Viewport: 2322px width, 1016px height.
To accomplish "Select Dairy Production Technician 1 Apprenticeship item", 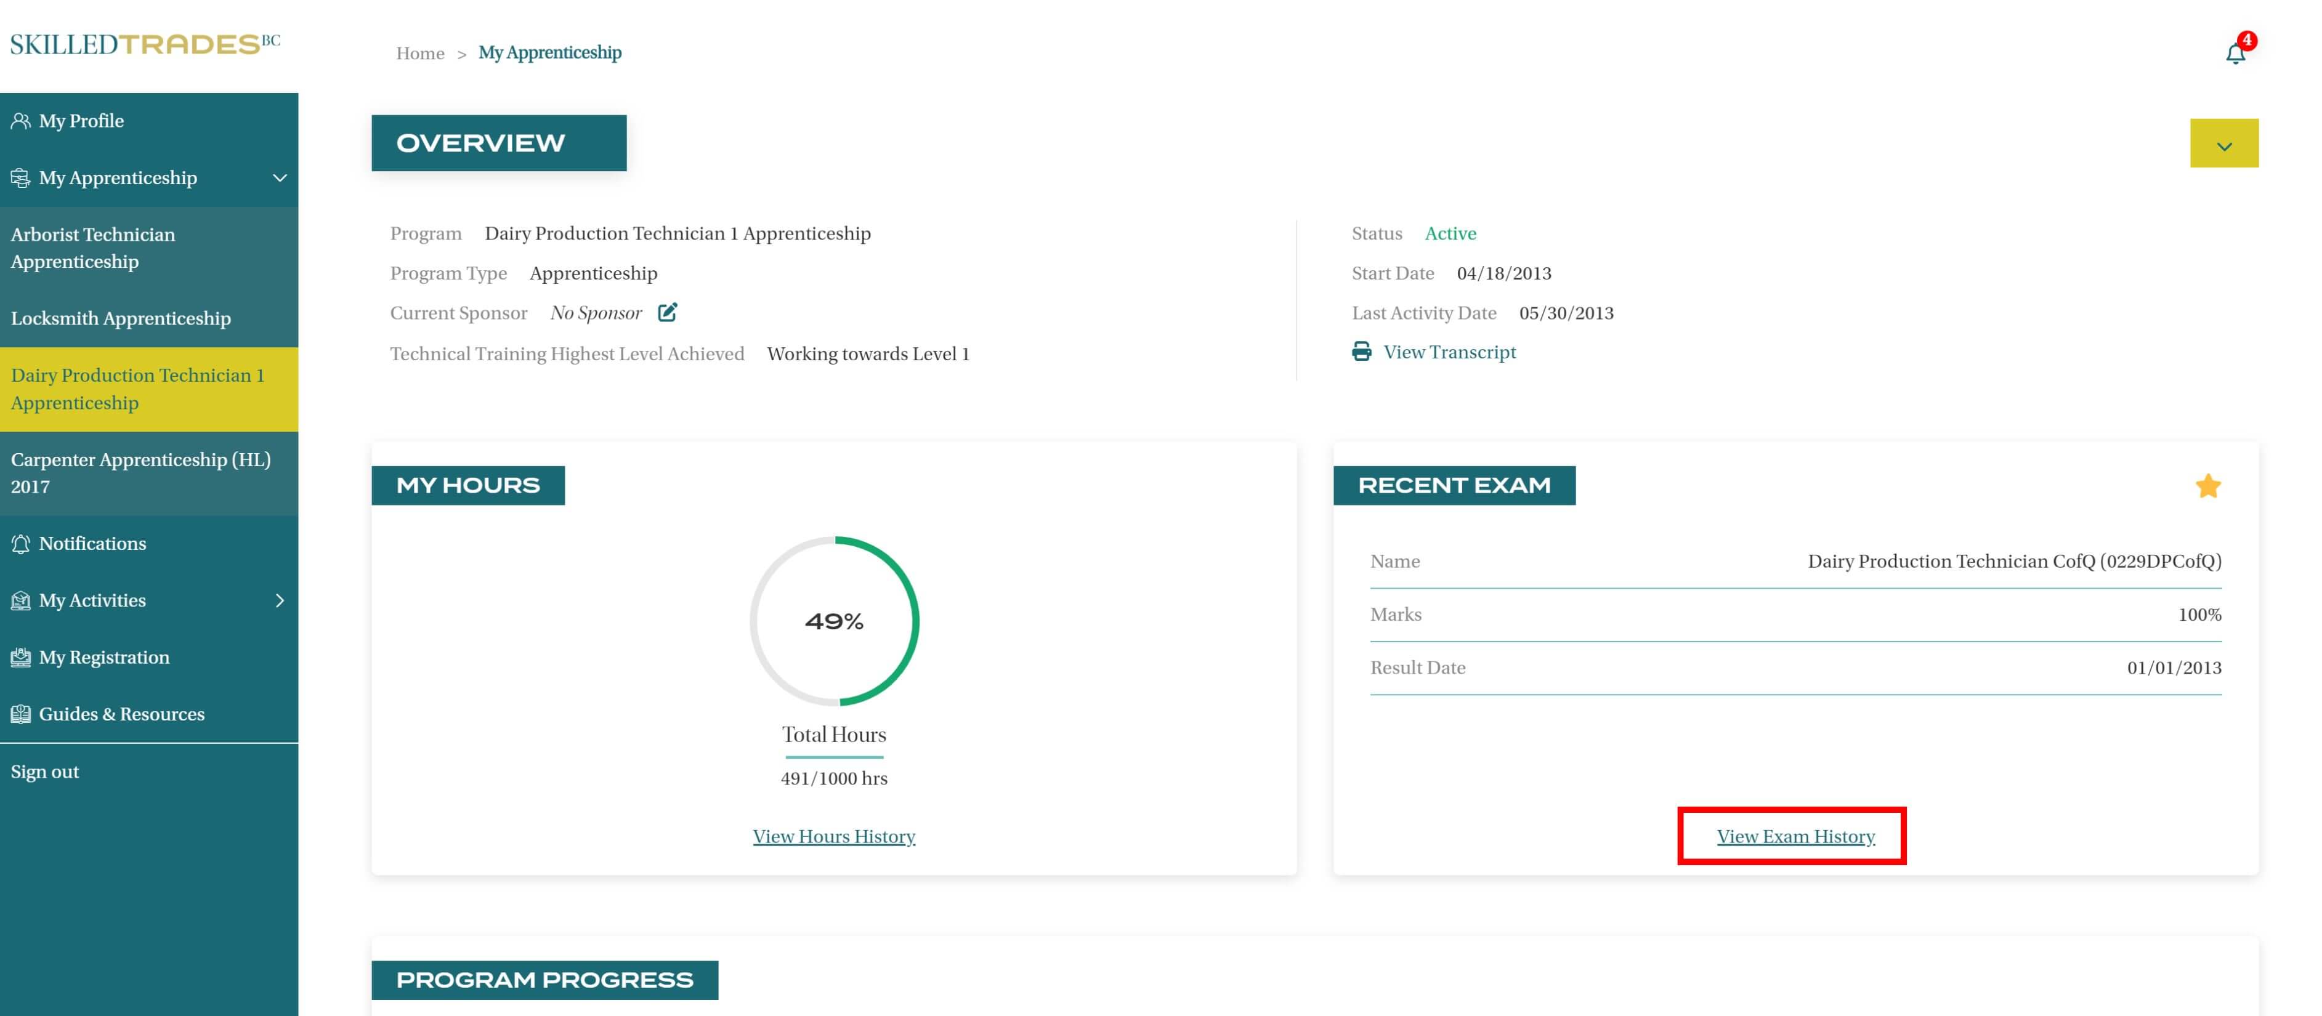I will click(138, 389).
